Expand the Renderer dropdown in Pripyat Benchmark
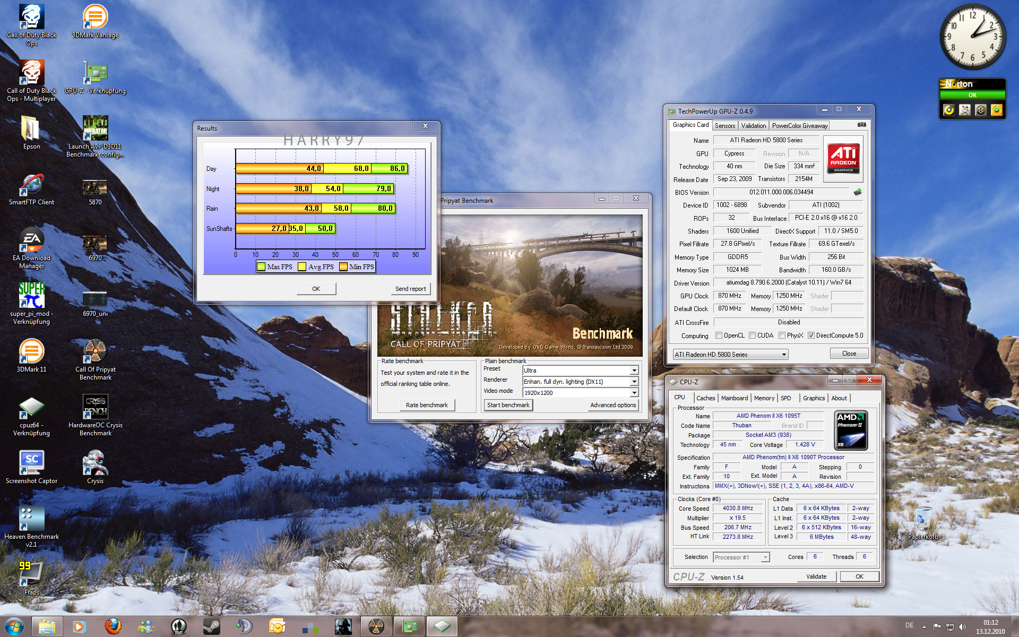Image resolution: width=1019 pixels, height=637 pixels. (x=634, y=382)
